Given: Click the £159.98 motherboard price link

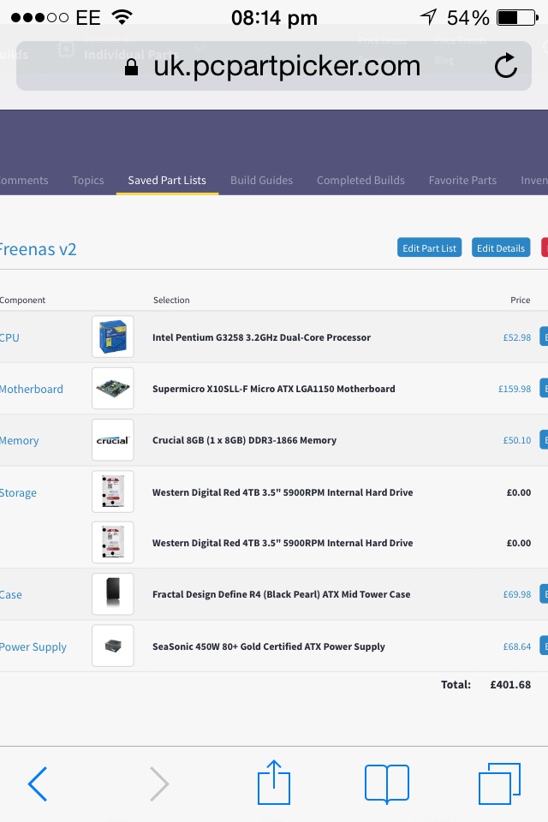Looking at the screenshot, I should (515, 389).
